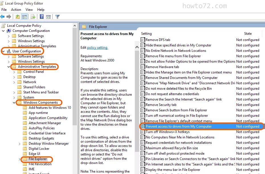Toggle Show/Hide Action Pane toolbar icon
The width and height of the screenshot is (265, 174).
(48, 17)
